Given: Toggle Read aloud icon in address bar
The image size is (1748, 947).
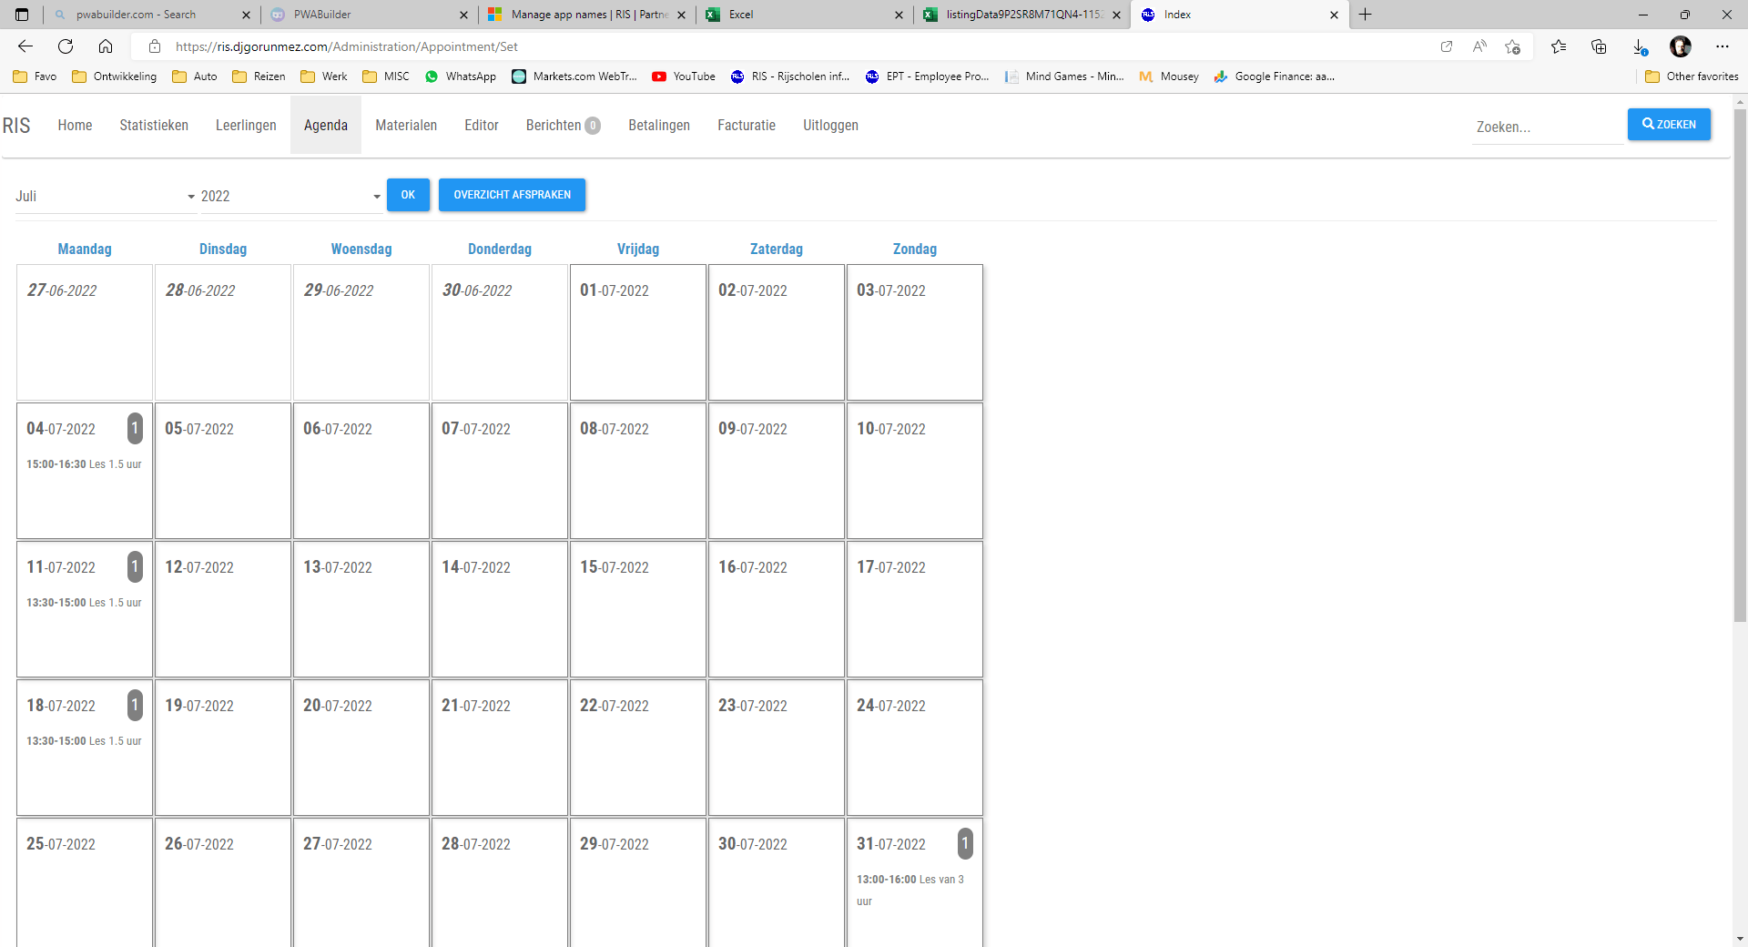Looking at the screenshot, I should (1479, 46).
